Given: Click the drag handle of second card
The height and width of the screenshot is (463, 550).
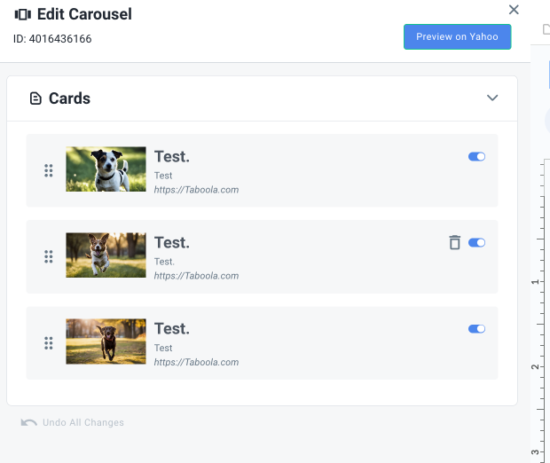Looking at the screenshot, I should point(49,256).
